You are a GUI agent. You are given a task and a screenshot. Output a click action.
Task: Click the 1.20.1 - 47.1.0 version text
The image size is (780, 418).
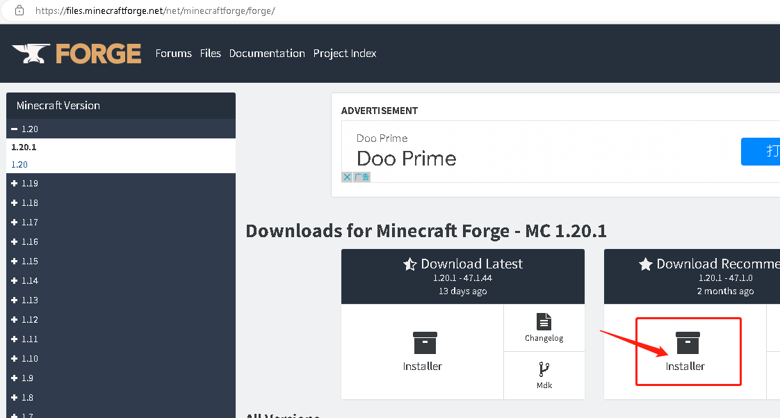click(x=725, y=278)
